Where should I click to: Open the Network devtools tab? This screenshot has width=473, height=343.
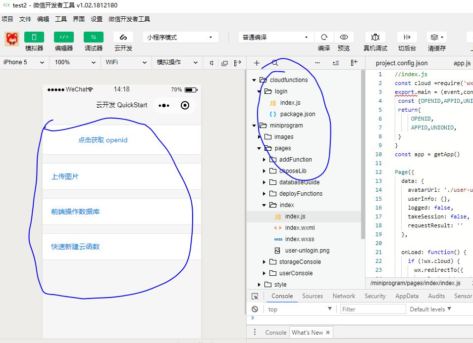coord(344,296)
